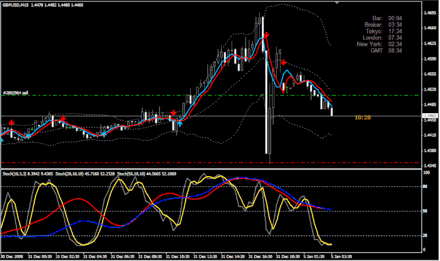Click the Tokyo: 17:34 clock entry
440x261 pixels.
click(x=384, y=31)
